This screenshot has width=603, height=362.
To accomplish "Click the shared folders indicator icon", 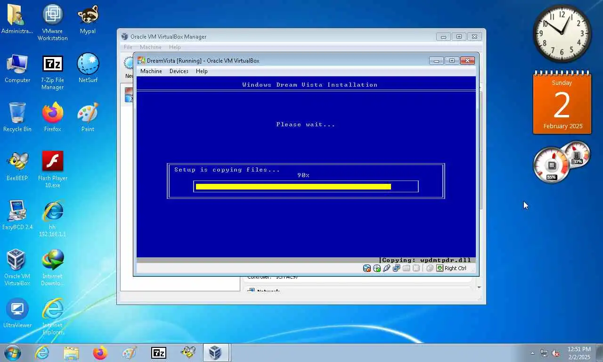I will 406,268.
